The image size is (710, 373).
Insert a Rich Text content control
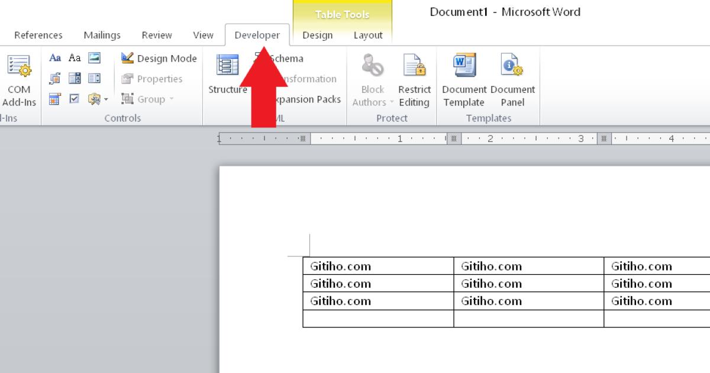[x=55, y=58]
